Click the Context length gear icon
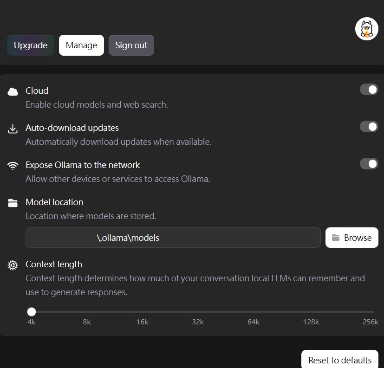 13,265
